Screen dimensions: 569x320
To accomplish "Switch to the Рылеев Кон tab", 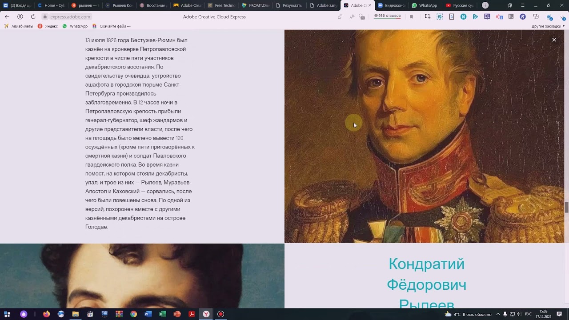I will tap(120, 5).
